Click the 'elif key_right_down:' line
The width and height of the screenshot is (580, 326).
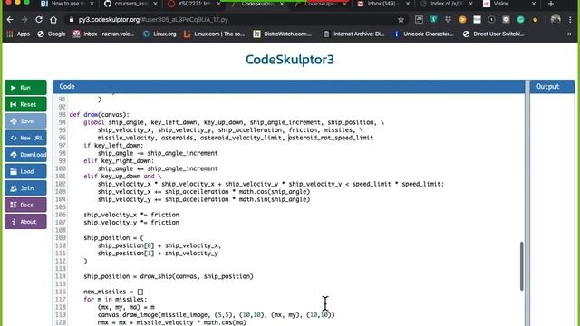[119, 161]
